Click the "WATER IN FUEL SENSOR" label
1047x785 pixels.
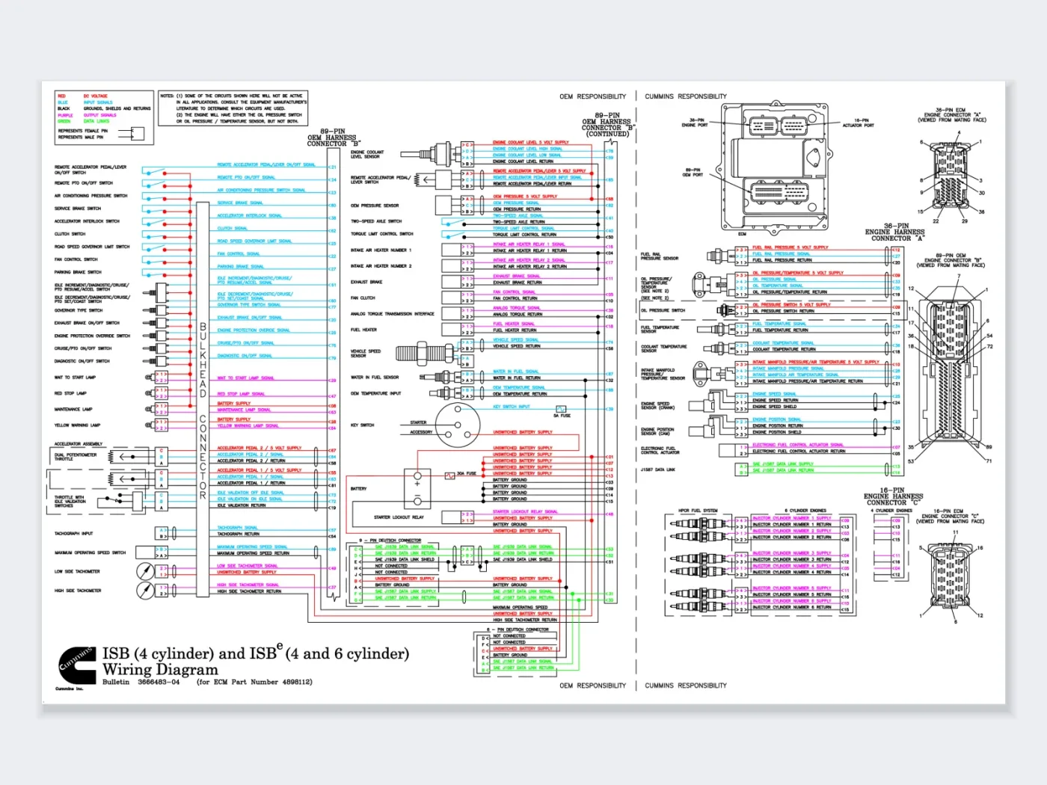[375, 378]
